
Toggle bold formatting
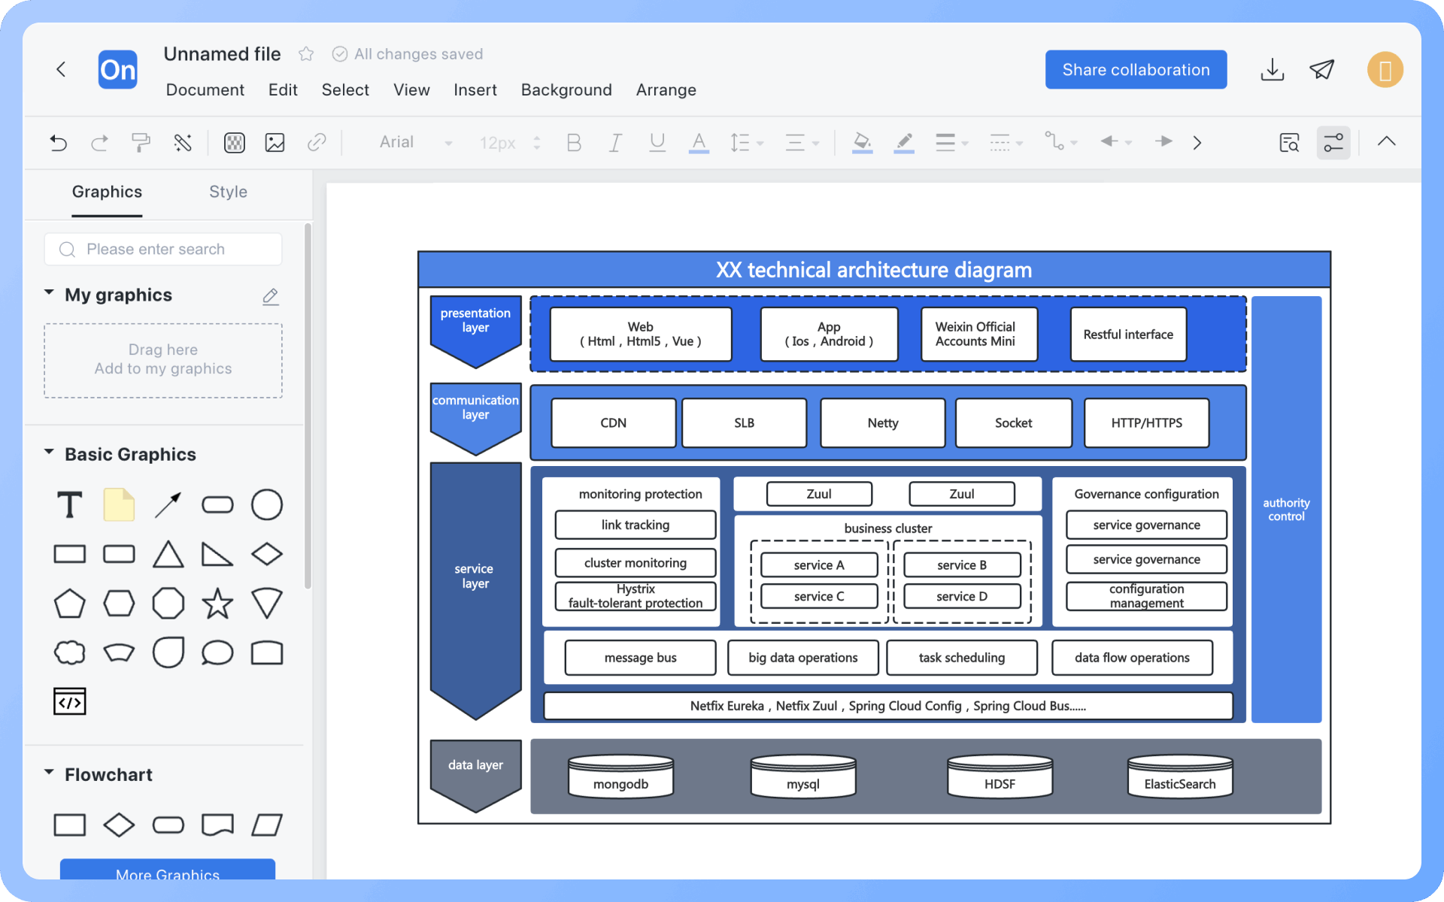click(574, 142)
